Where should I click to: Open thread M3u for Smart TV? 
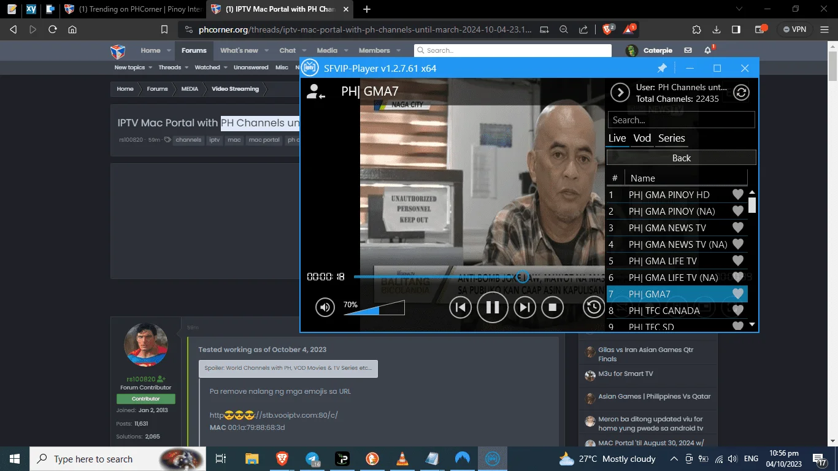626,373
